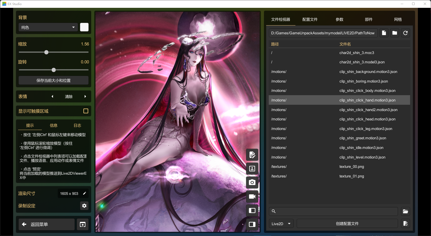Screen dimensions: 431x236
Task: Open the 纯色 background dropdown
Action: coord(48,27)
